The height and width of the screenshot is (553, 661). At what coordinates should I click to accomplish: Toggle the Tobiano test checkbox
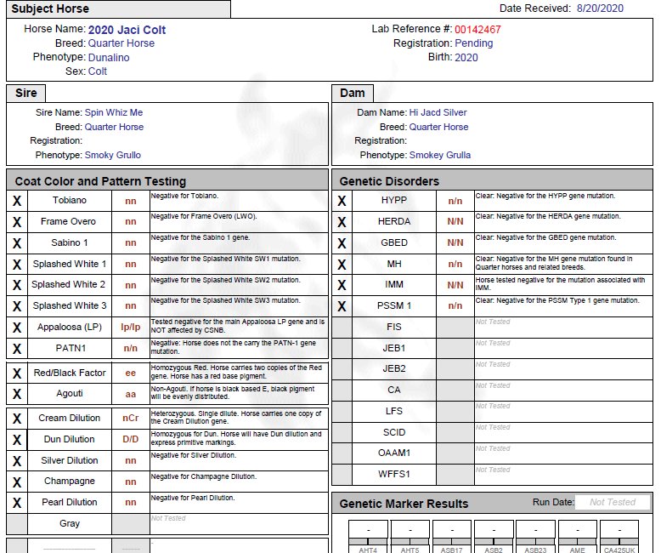point(17,201)
